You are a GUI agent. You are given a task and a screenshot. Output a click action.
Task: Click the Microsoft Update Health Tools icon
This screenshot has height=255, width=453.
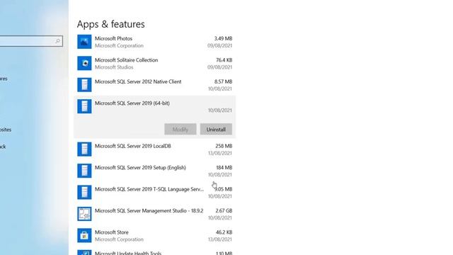(84, 252)
